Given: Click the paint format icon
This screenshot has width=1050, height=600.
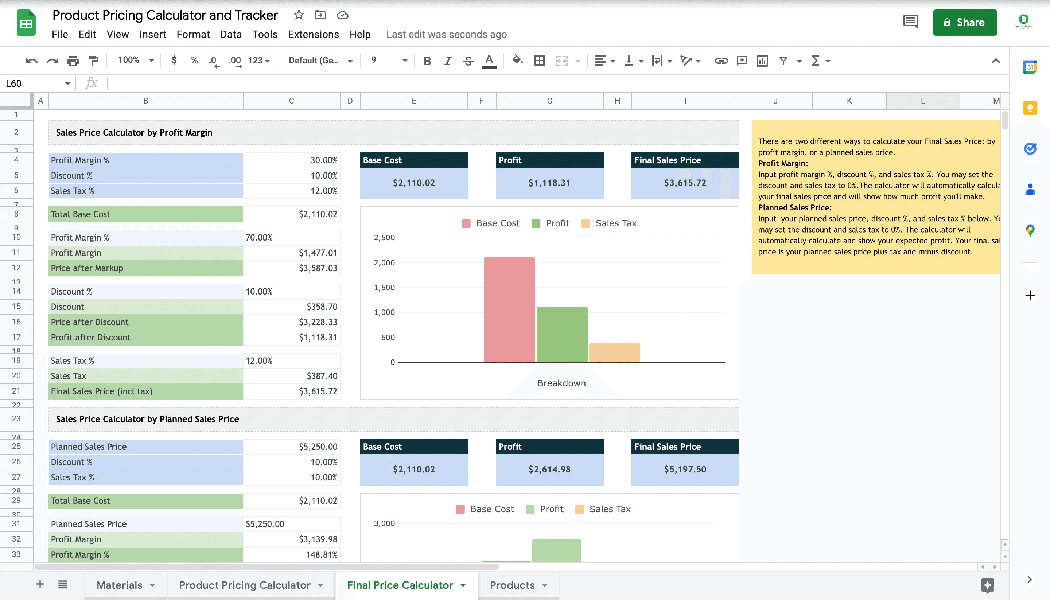Looking at the screenshot, I should tap(94, 61).
